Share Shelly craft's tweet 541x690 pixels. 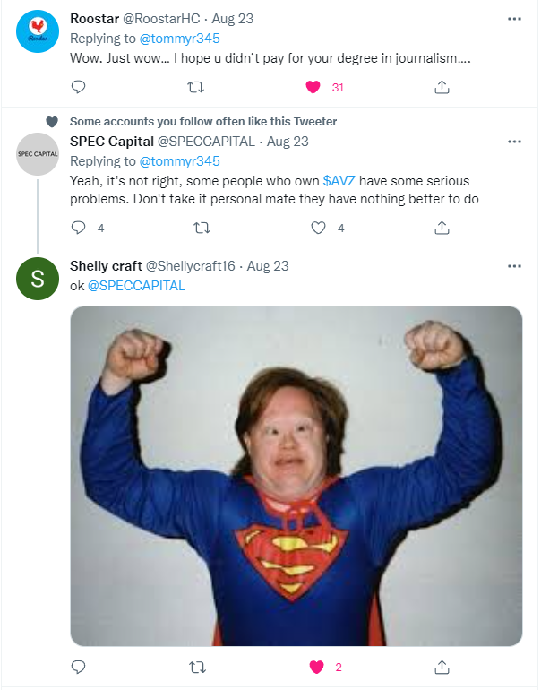pyautogui.click(x=442, y=667)
